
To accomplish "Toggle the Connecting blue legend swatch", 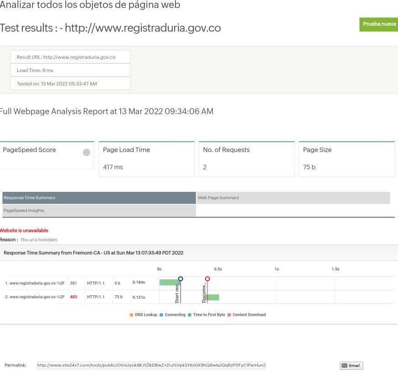I will (x=161, y=315).
